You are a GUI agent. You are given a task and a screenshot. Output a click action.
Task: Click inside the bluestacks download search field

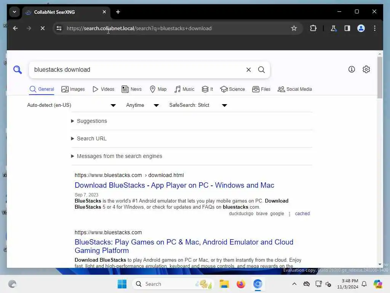click(x=137, y=70)
